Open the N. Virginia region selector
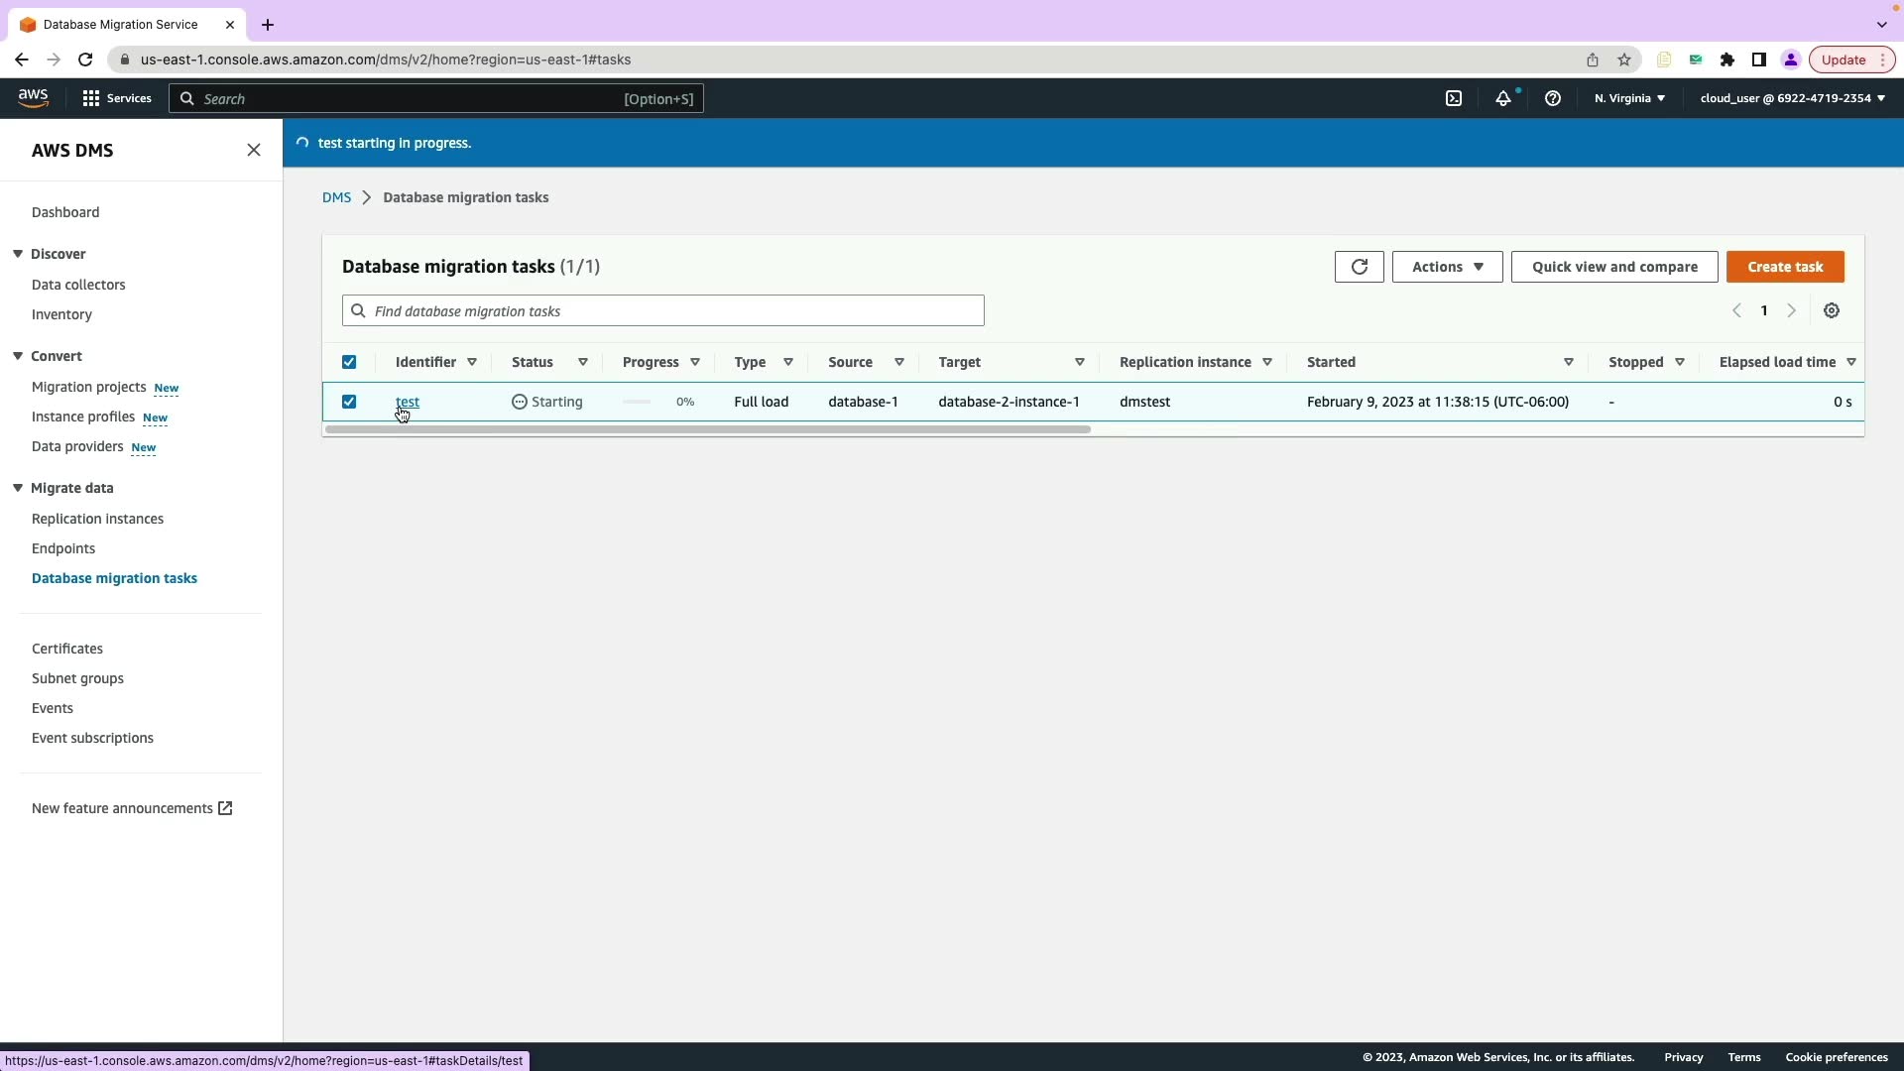Screen dimensions: 1904x1071 coord(1628,98)
